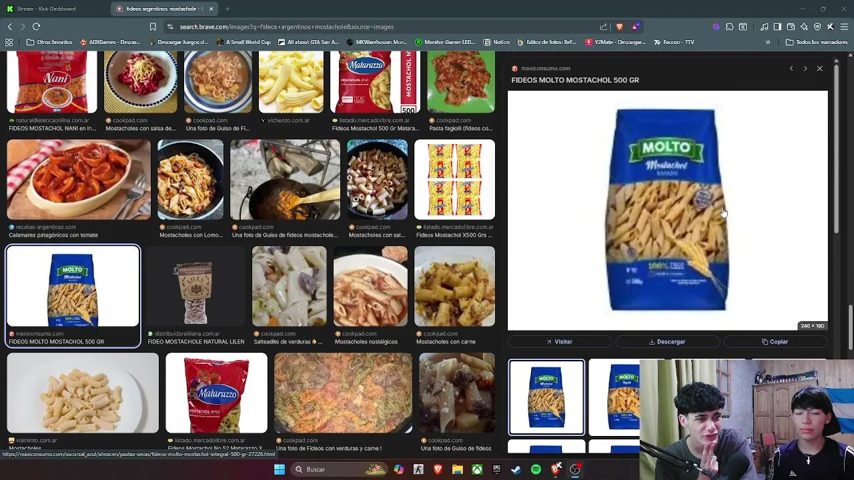The image size is (854, 480).
Task: Toggle the browser sidebar panel icon
Action: (x=777, y=27)
